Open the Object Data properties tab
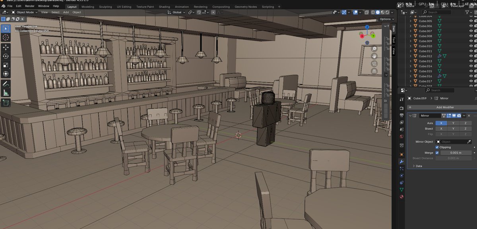Viewport: 477px width, 229px height. point(401,190)
